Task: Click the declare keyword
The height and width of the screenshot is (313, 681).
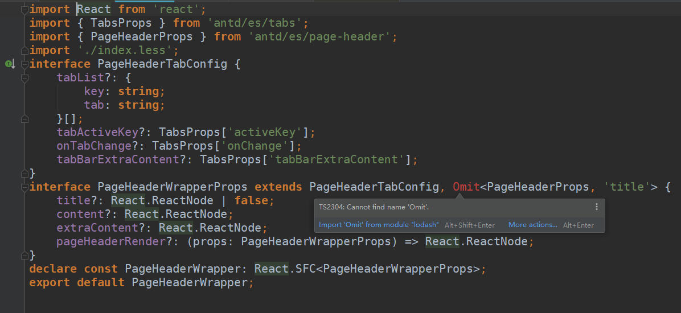Action: pyautogui.click(x=53, y=269)
